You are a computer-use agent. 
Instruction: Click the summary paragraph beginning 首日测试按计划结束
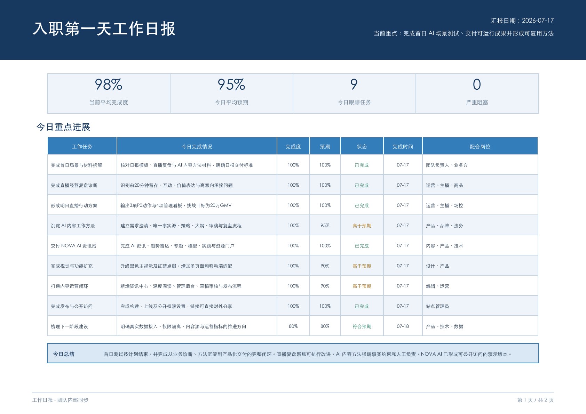click(308, 354)
